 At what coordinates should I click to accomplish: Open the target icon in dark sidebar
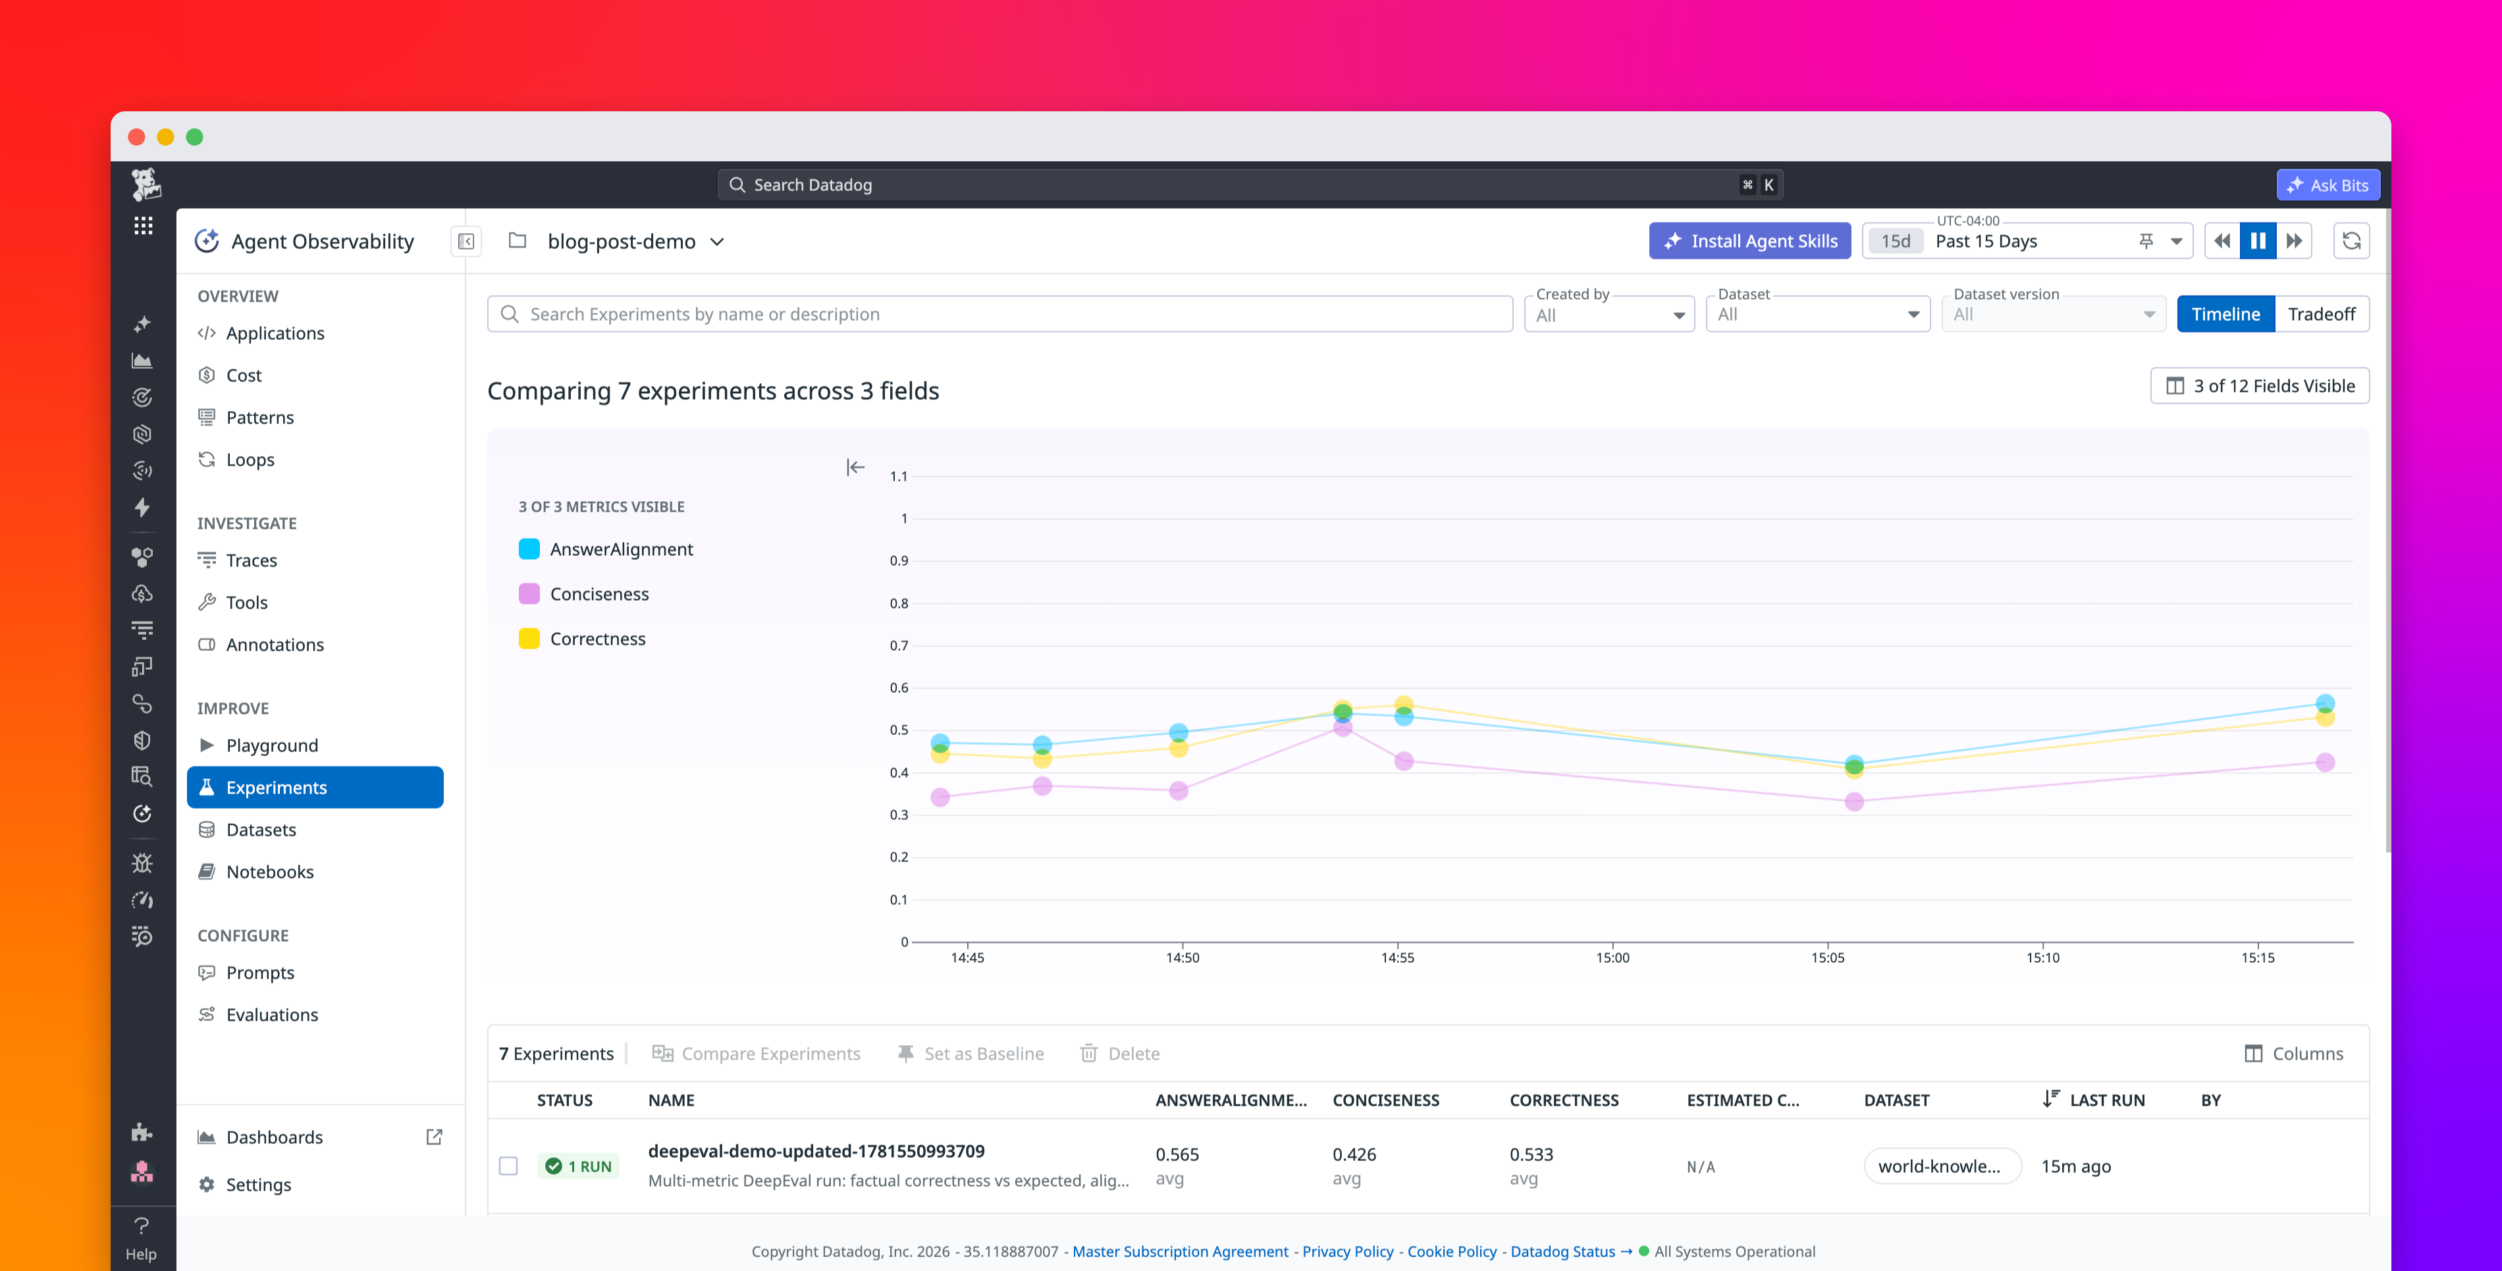(x=142, y=397)
